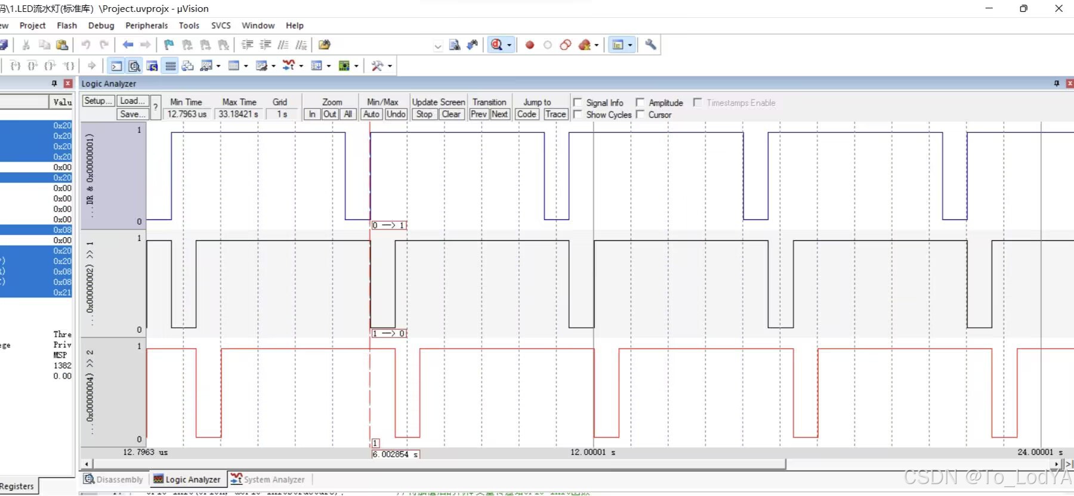Open the Find in Files folder icon
The height and width of the screenshot is (496, 1074).
324,45
